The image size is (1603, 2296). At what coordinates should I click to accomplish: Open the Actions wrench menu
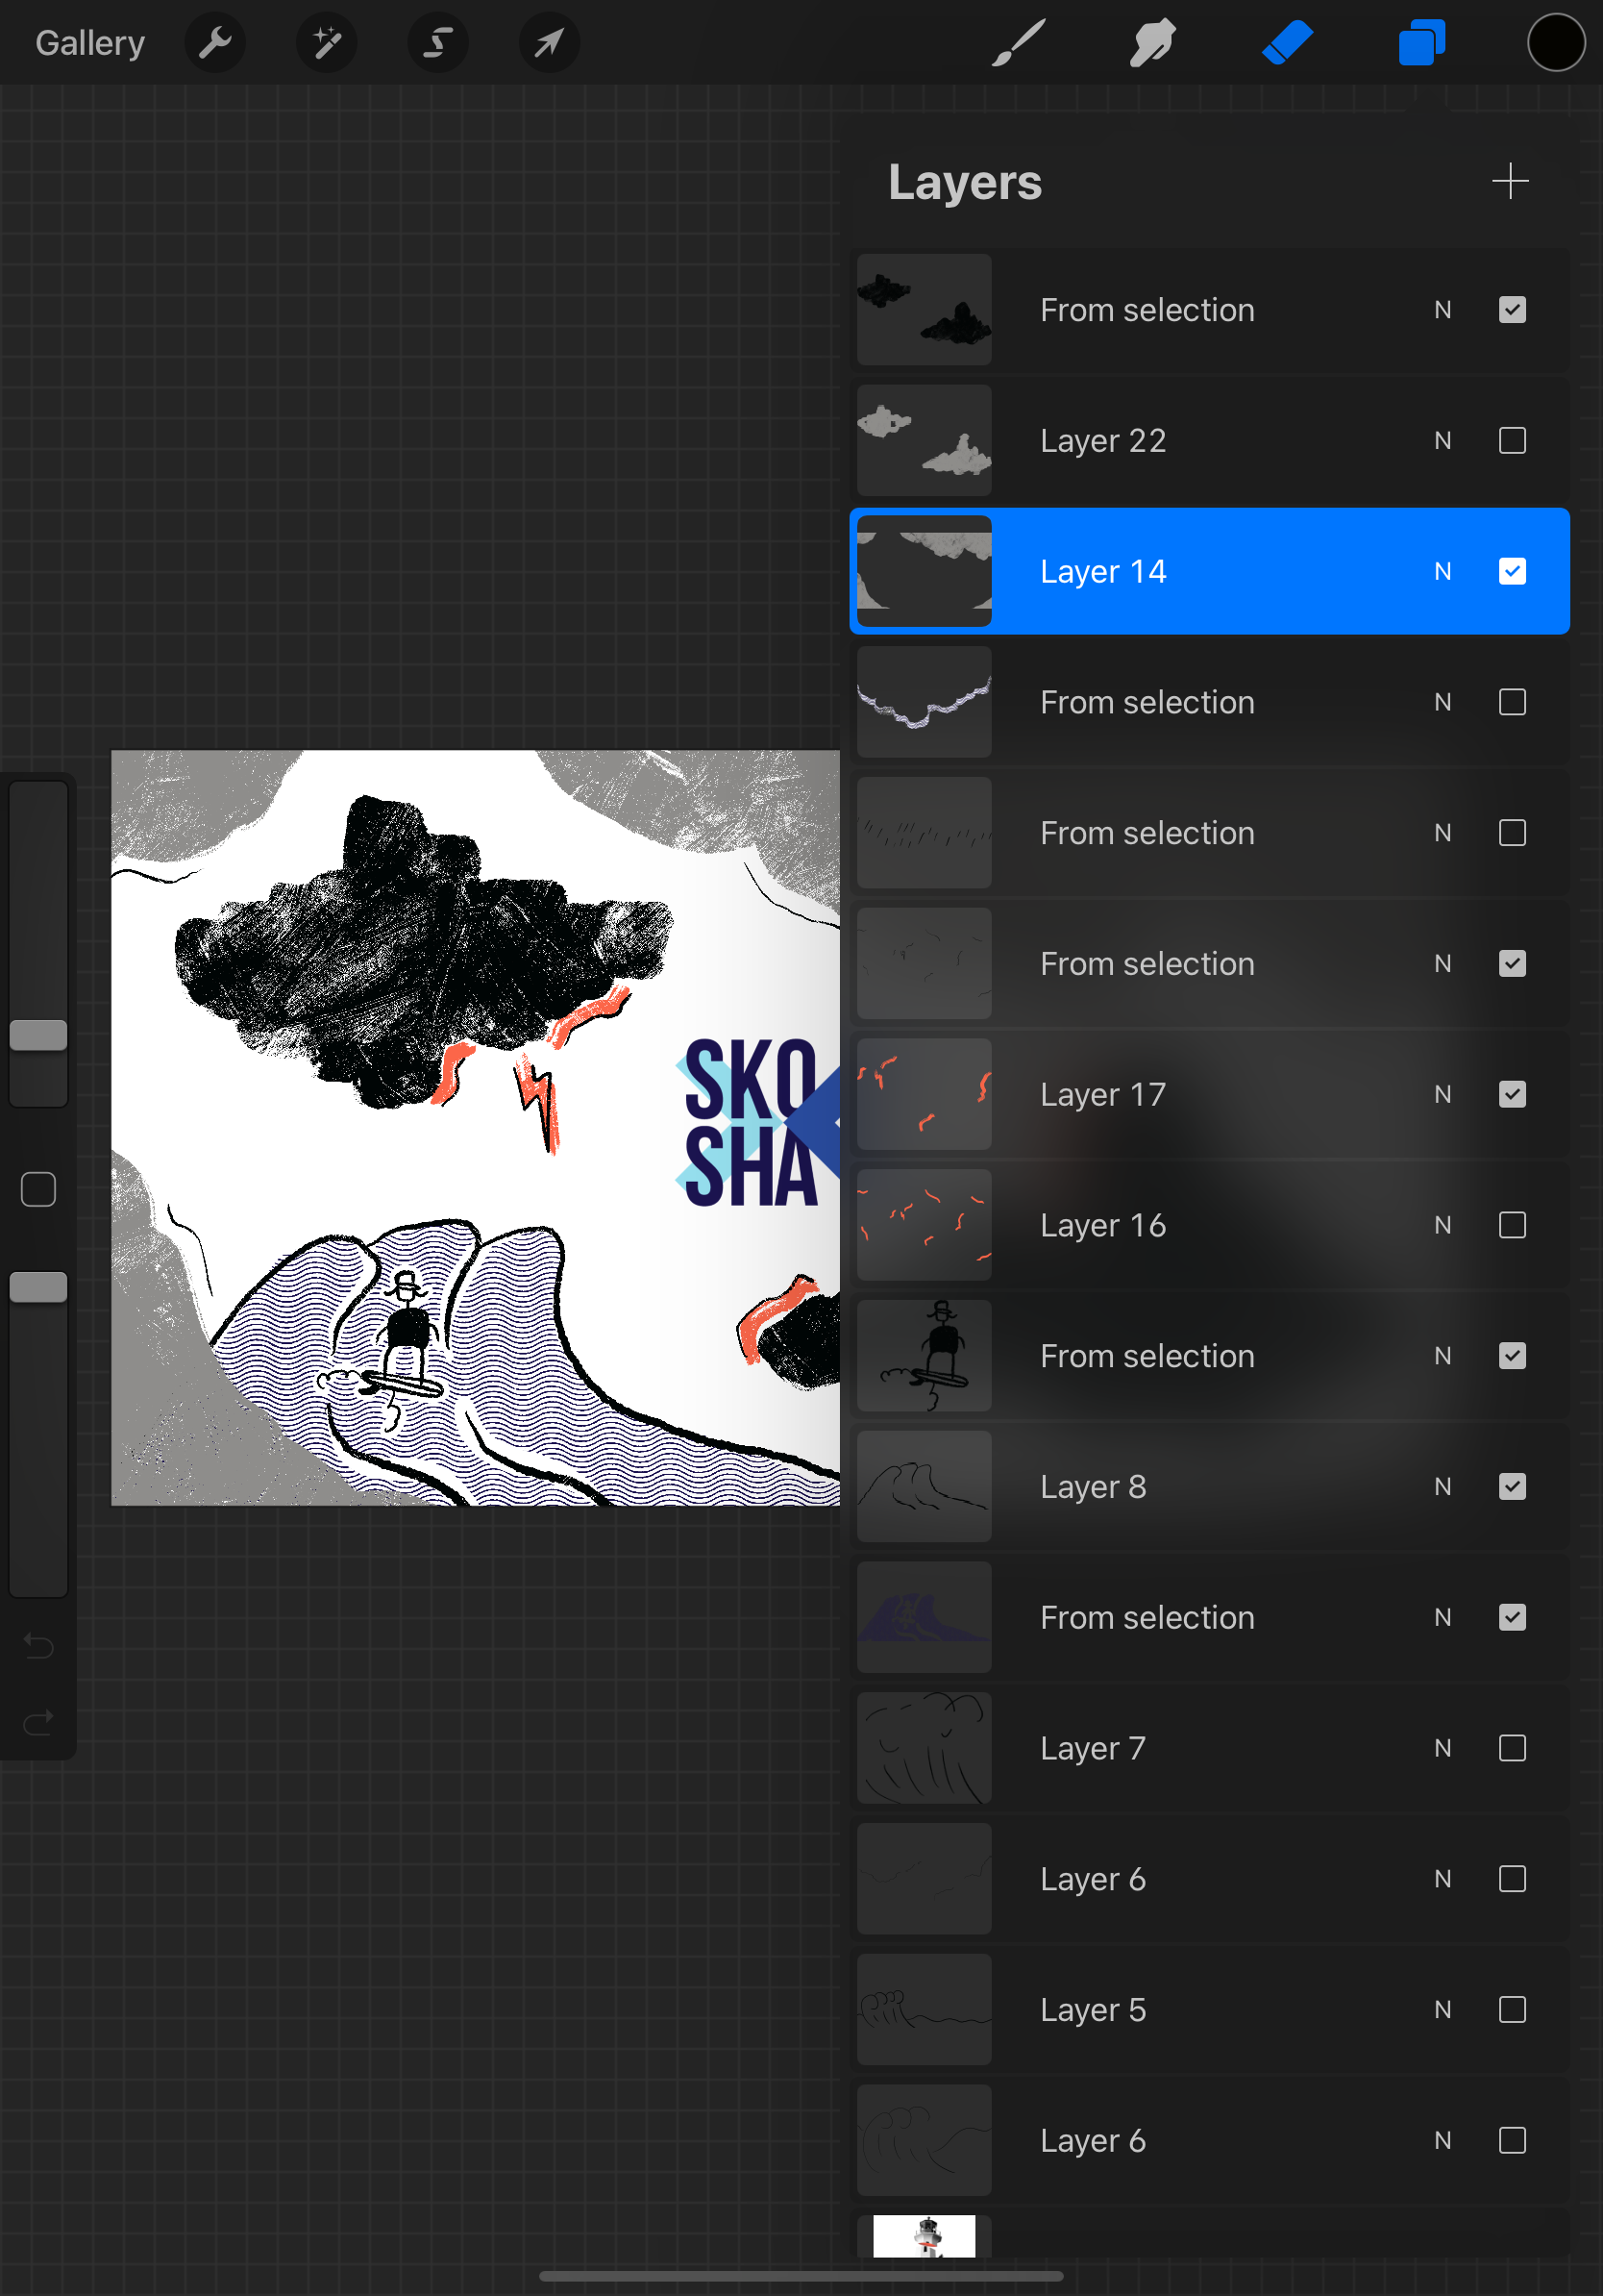pos(215,43)
